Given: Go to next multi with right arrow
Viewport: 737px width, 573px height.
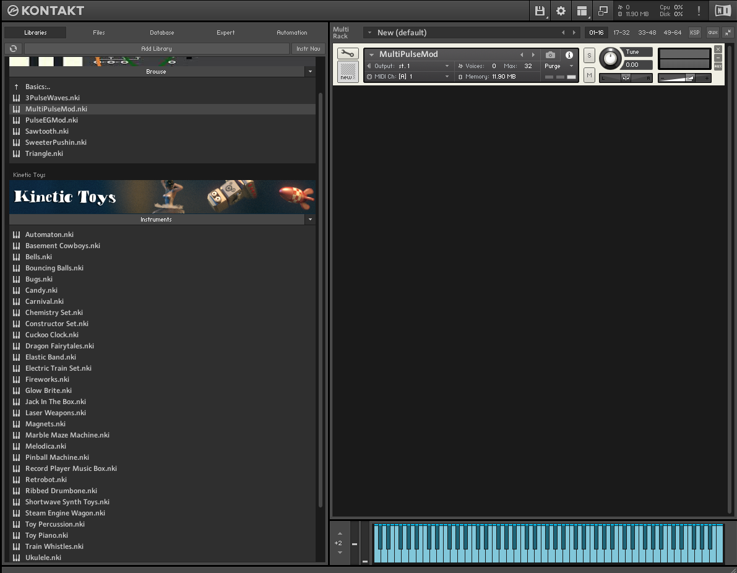Looking at the screenshot, I should point(574,32).
